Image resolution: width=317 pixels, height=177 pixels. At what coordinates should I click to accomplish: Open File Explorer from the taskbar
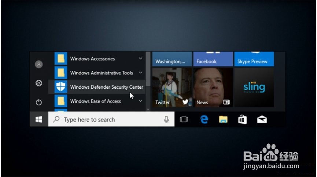[x=223, y=119]
